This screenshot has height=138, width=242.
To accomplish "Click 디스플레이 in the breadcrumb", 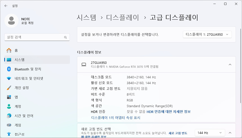I will pos(122,18).
